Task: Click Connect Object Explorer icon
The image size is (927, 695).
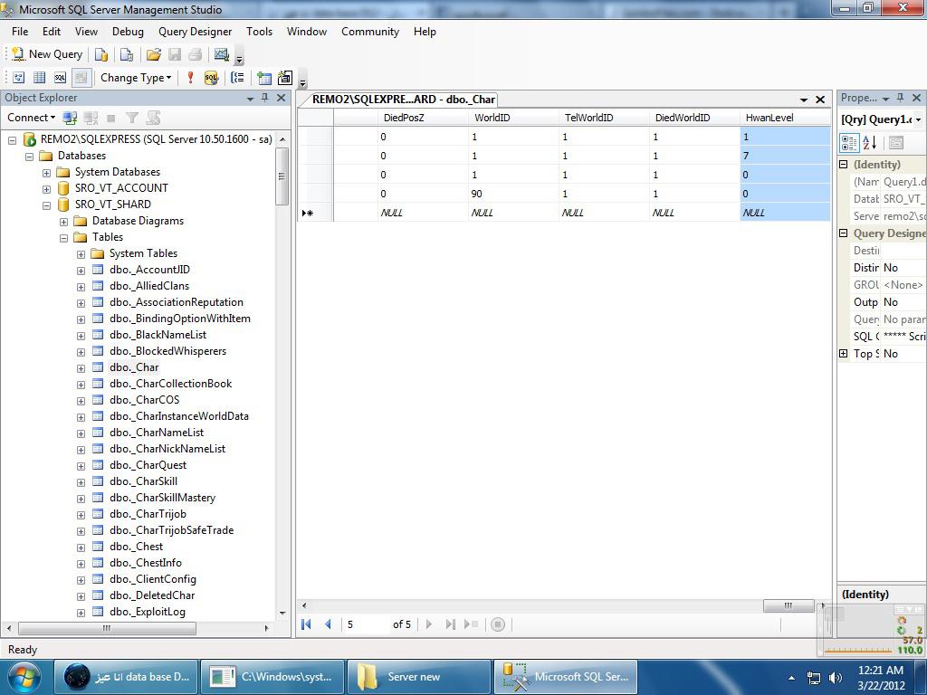Action: click(70, 118)
